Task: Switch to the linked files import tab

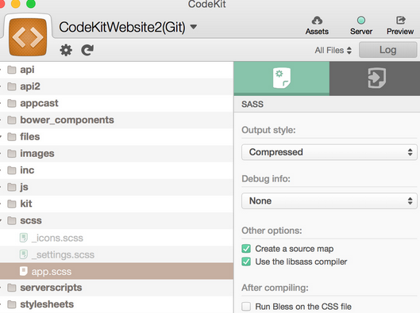Action: pyautogui.click(x=377, y=78)
